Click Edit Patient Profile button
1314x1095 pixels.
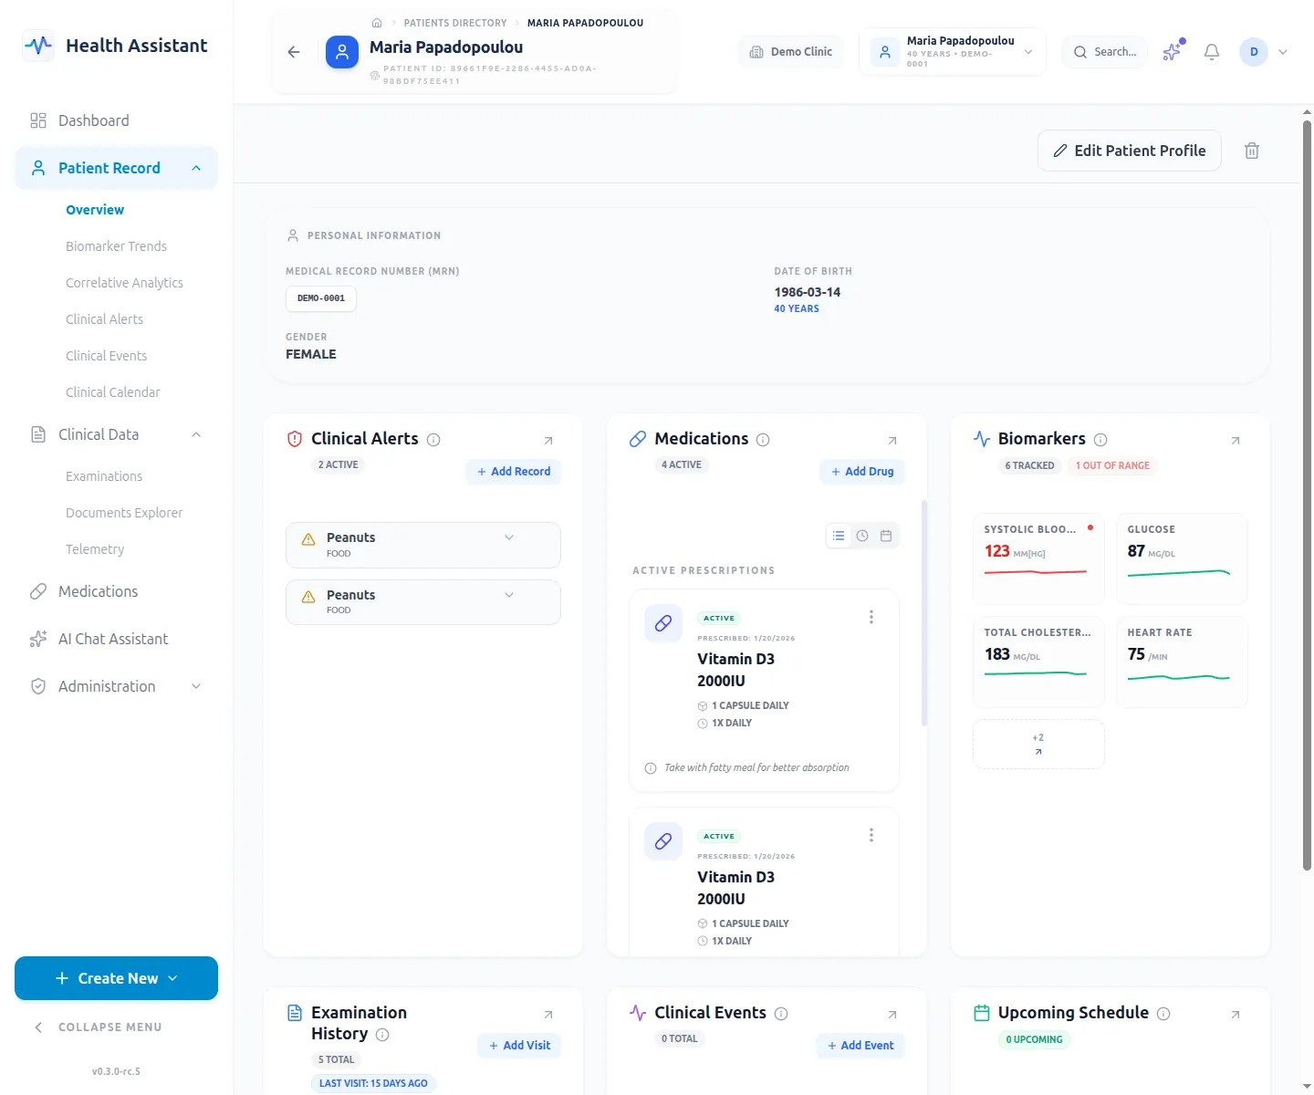(x=1130, y=151)
